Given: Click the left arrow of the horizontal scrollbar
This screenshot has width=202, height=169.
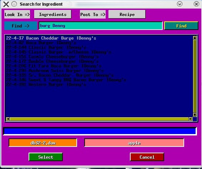Looking at the screenshot, I should (8, 119).
